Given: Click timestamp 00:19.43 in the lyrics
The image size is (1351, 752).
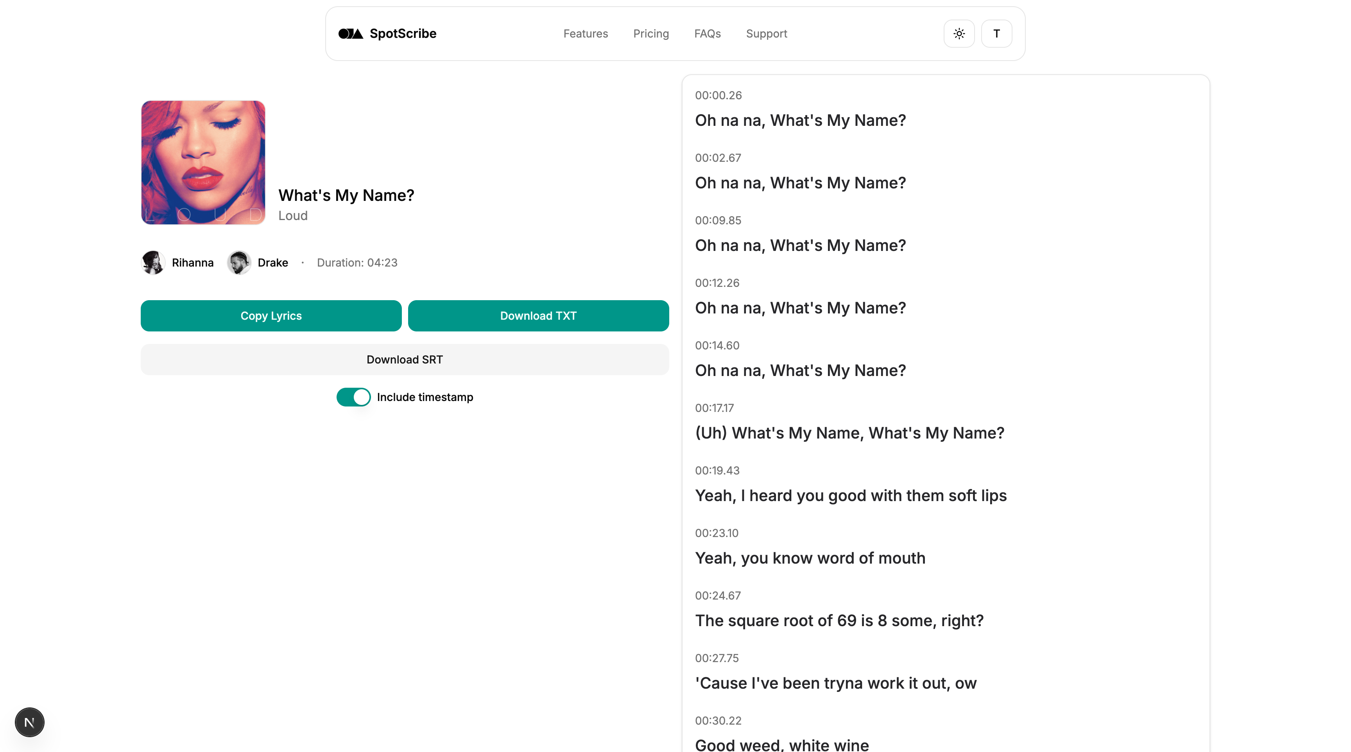Looking at the screenshot, I should point(717,471).
